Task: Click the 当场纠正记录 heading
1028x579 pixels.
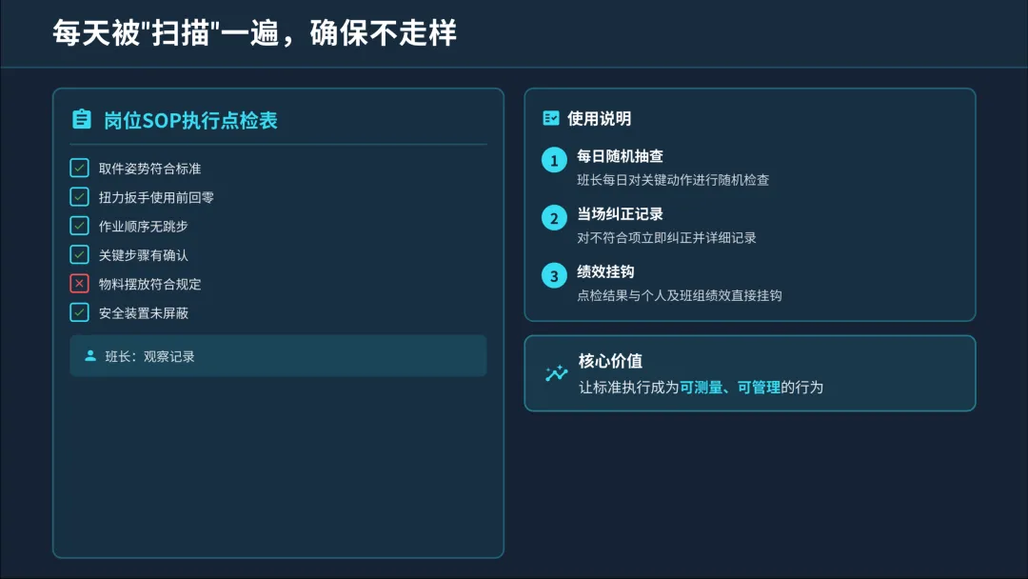Action: [x=620, y=213]
